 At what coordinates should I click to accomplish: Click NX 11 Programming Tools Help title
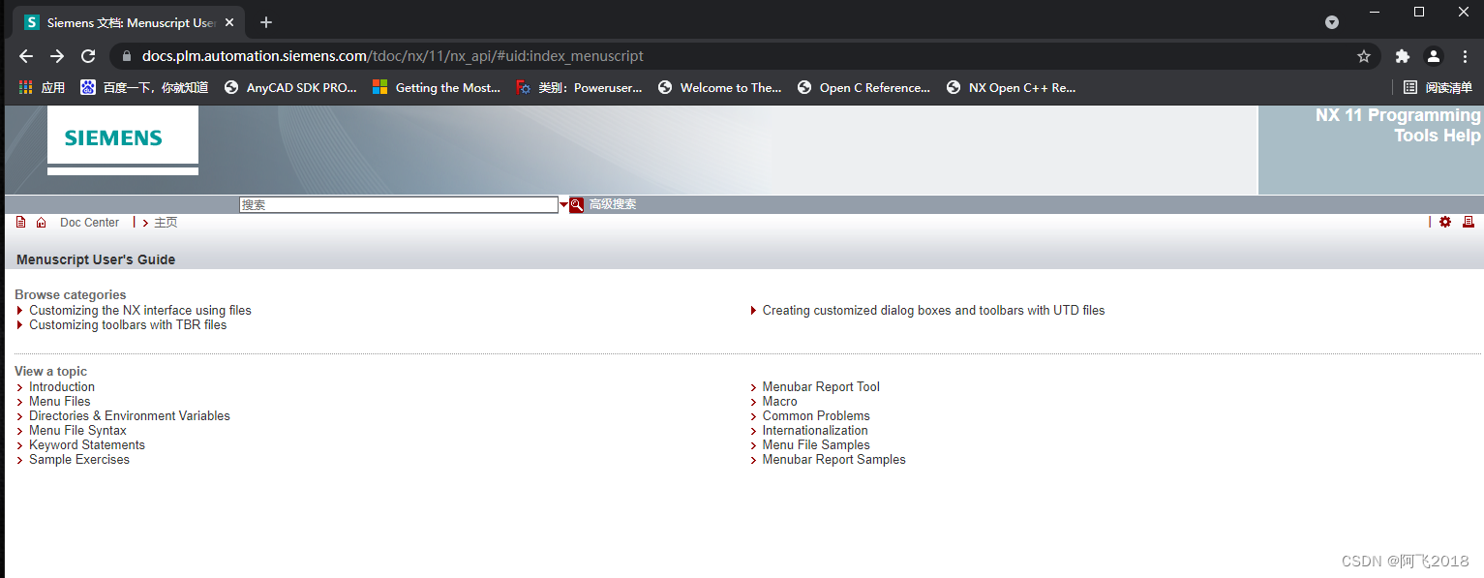click(x=1398, y=126)
